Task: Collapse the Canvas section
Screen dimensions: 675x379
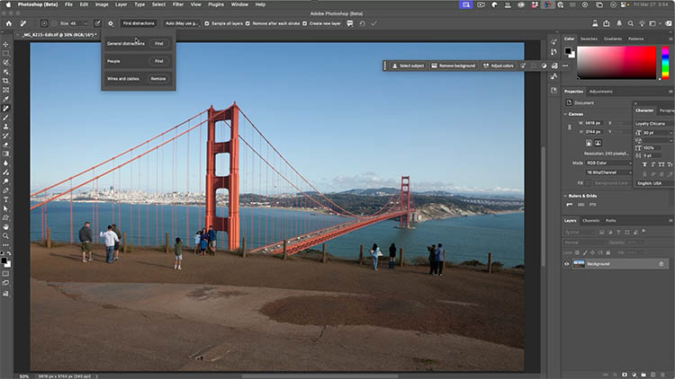Action: (x=565, y=114)
